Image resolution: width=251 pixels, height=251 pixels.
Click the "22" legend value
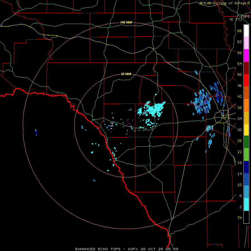240,152
